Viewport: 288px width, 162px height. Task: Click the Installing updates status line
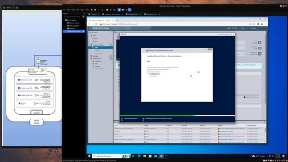(x=155, y=74)
